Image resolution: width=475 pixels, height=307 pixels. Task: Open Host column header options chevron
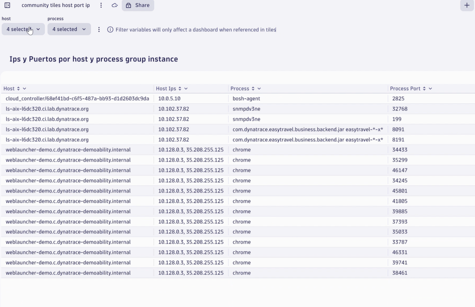point(25,89)
